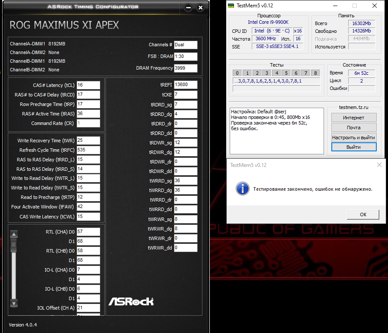Click the tRRD_S value field
This screenshot has height=333, width=388.
(88, 169)
